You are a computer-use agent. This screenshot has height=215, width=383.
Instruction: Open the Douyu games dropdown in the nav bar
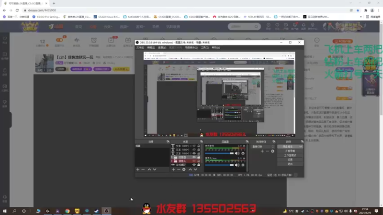(140, 27)
